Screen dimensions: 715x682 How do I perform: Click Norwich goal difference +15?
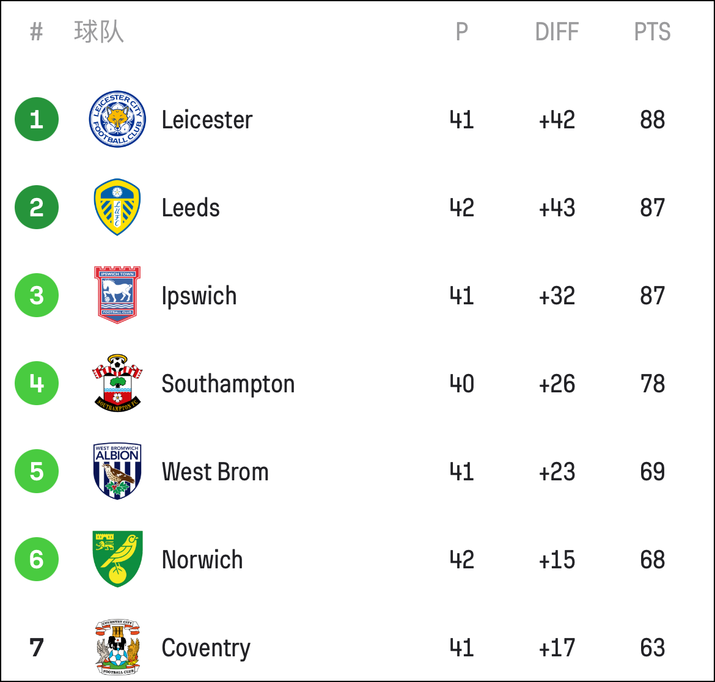tap(557, 560)
